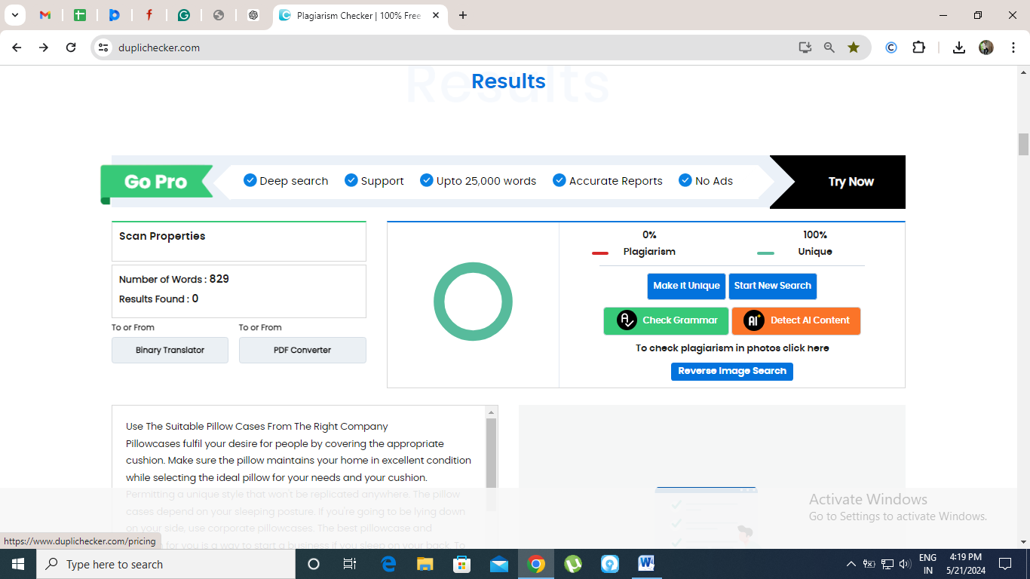
Task: Open the Extensions puzzle menu
Action: pyautogui.click(x=918, y=47)
